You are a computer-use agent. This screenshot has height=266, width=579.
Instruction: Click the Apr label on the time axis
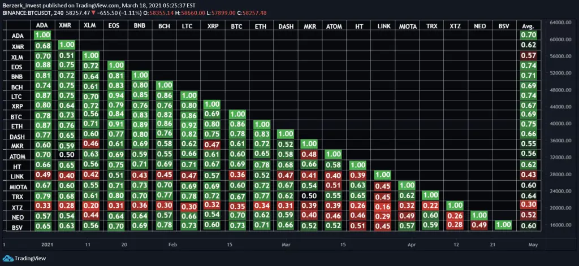[x=412, y=245]
